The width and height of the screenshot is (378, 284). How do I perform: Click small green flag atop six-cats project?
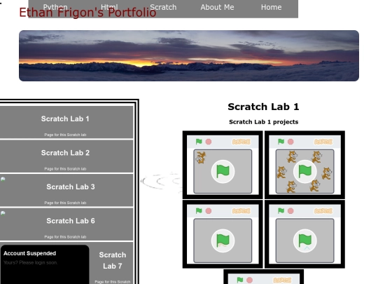[281, 142]
